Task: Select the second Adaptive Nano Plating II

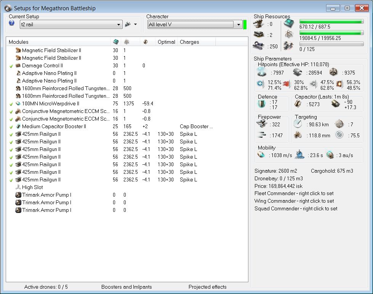Action: click(x=127, y=81)
